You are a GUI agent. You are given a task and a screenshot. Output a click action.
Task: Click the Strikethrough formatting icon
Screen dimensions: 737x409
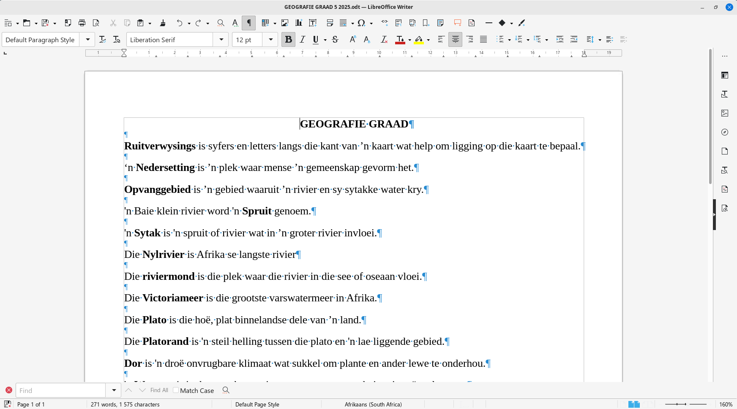(x=336, y=40)
